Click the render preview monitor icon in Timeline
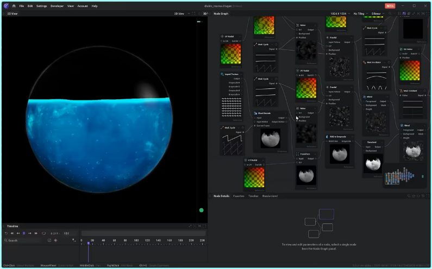This screenshot has height=269, width=432. pos(44,233)
